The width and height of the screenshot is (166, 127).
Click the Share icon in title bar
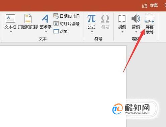(x=145, y=6)
